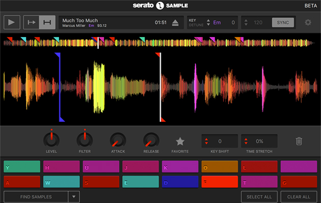The height and width of the screenshot is (203, 321).
Task: Click the Select All button
Action: point(259,196)
